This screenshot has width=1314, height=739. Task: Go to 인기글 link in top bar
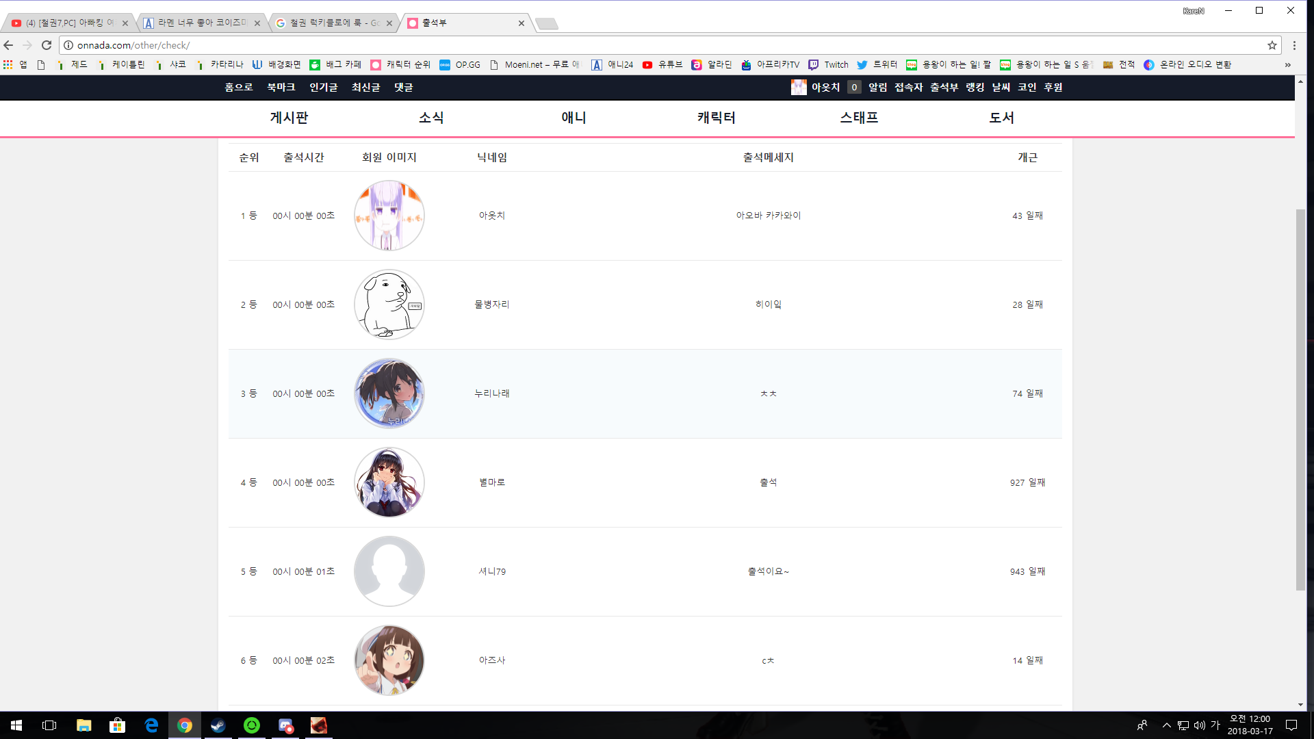click(x=323, y=87)
